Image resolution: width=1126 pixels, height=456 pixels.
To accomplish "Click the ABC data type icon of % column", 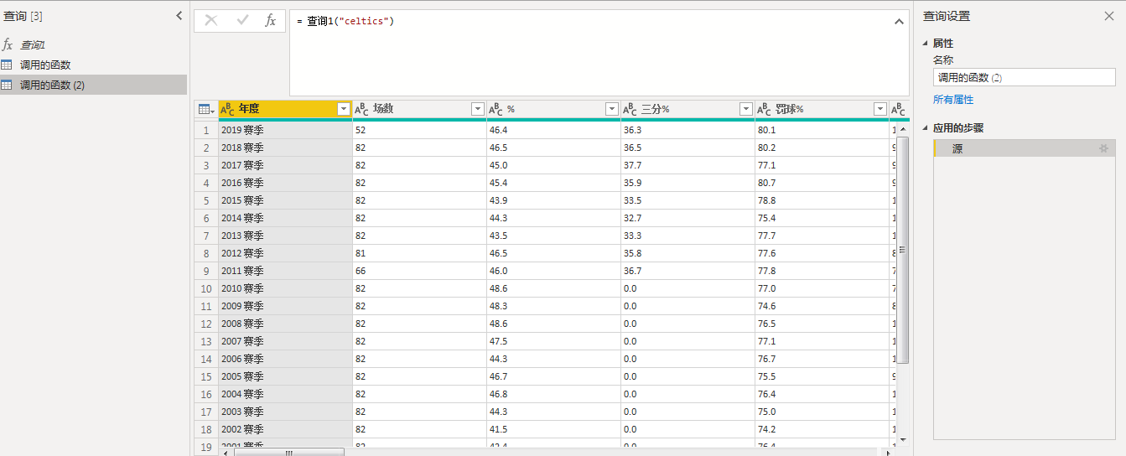I will click(x=496, y=109).
